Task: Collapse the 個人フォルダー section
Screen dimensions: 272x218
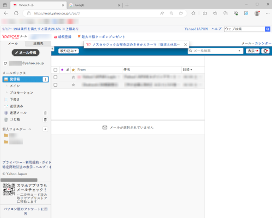Action: click(30, 129)
